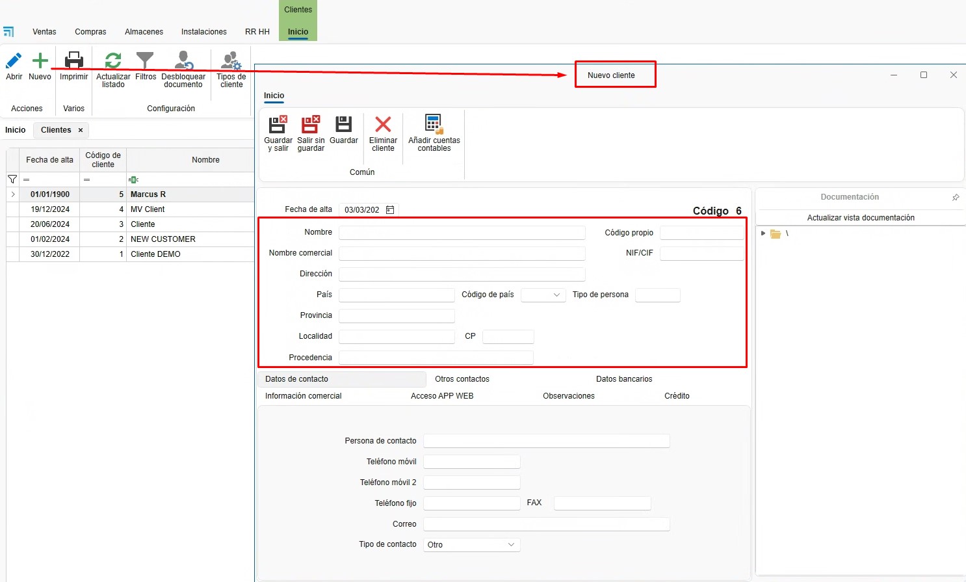
Task: Select the NEW CUSTOMER row
Action: [130, 239]
